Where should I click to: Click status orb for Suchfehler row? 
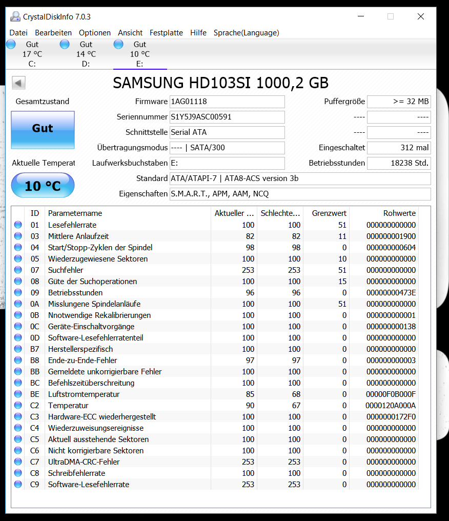click(18, 270)
